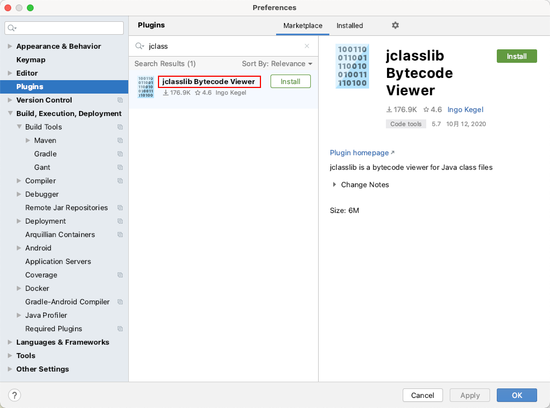
Task: Click the project-level icon next to Deployment
Action: click(x=120, y=221)
